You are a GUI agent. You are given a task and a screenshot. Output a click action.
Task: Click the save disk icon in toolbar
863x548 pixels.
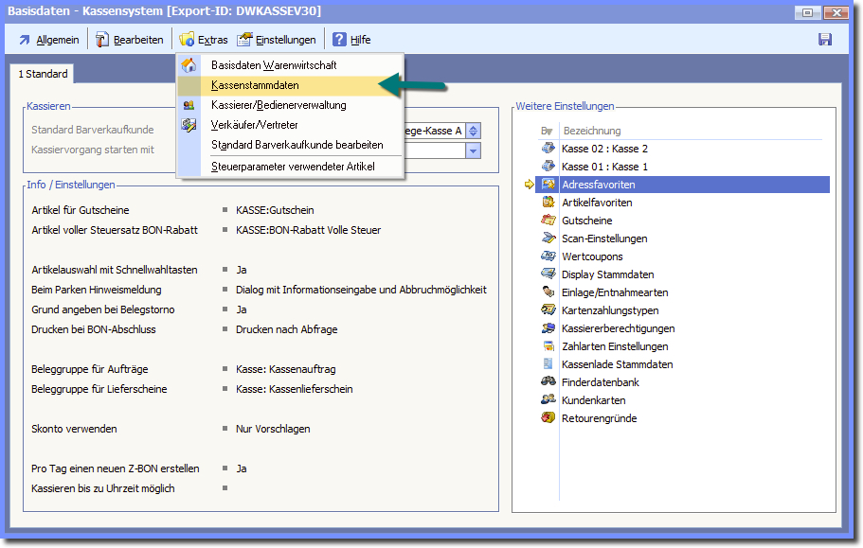pos(825,40)
